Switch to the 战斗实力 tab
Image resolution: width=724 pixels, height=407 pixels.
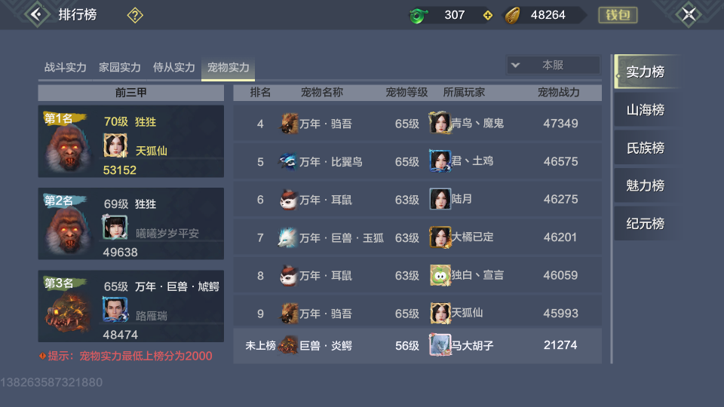[x=66, y=67]
